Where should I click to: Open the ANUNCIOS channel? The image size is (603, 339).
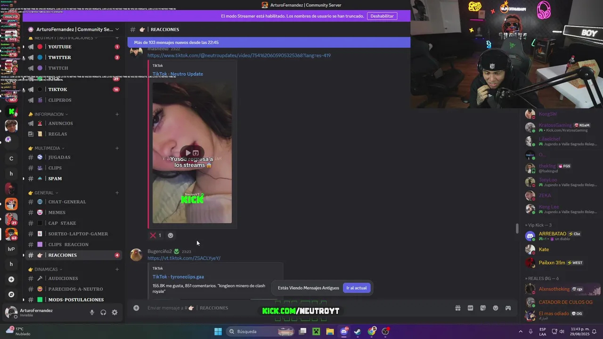click(73, 123)
